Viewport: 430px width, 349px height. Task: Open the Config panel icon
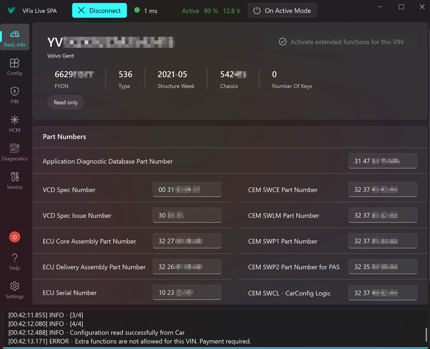coord(15,63)
